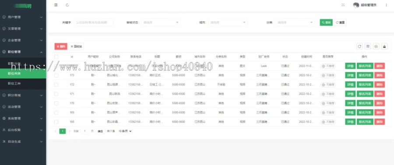Check the row with id 172
This screenshot has width=394, height=165.
point(56,85)
